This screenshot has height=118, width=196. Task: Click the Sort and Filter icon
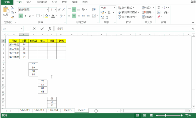pyautogui.click(x=166, y=8)
